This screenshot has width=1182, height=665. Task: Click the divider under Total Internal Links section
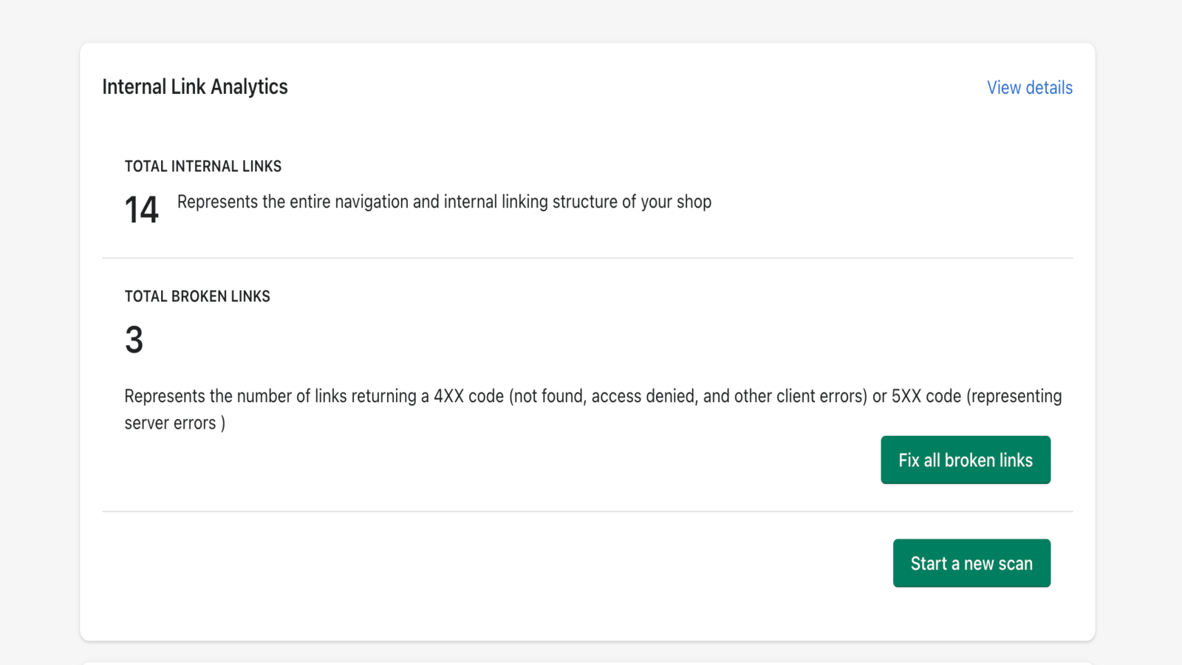(x=587, y=257)
